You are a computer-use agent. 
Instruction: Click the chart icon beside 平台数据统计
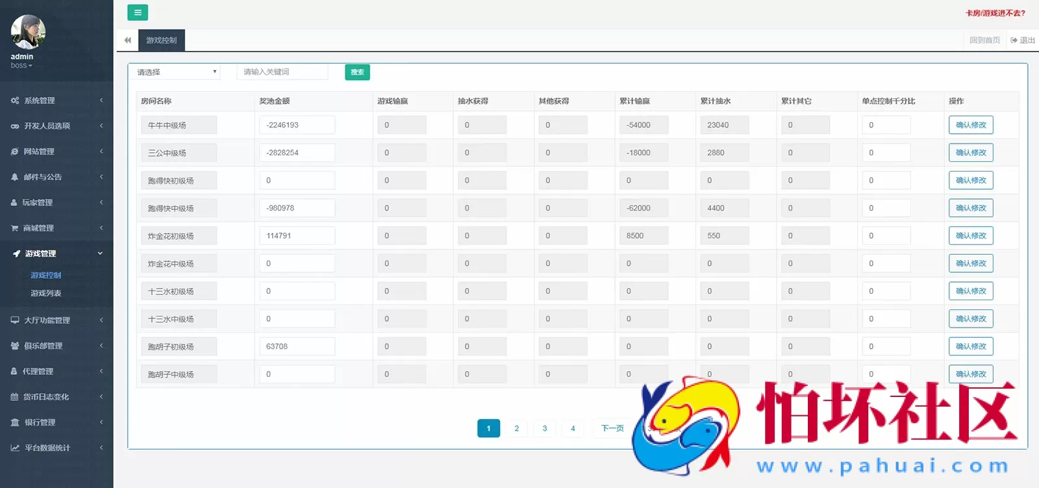pyautogui.click(x=15, y=448)
